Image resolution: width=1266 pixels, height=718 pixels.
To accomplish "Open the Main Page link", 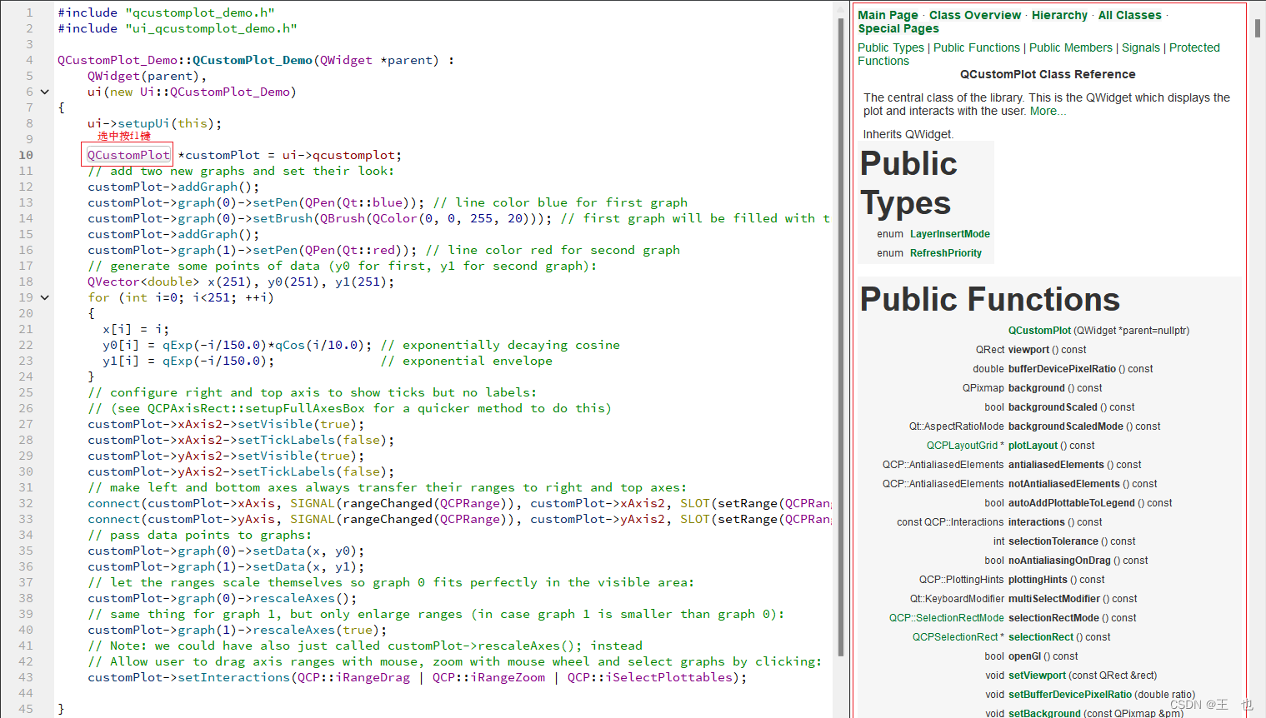I will coord(888,15).
